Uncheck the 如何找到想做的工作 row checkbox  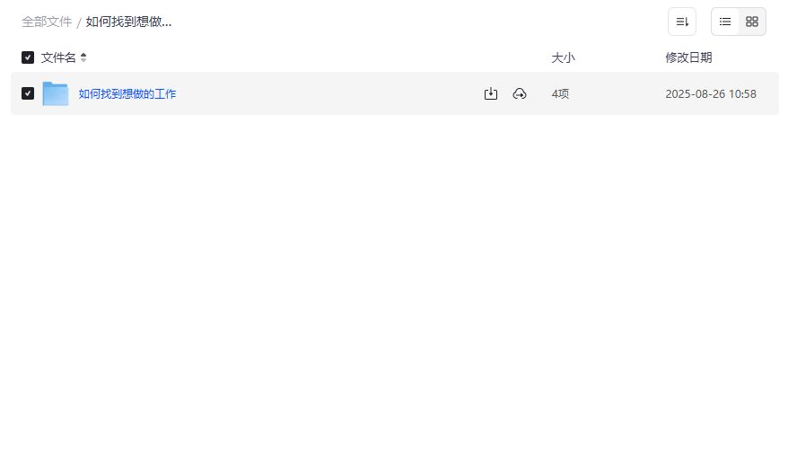28,93
